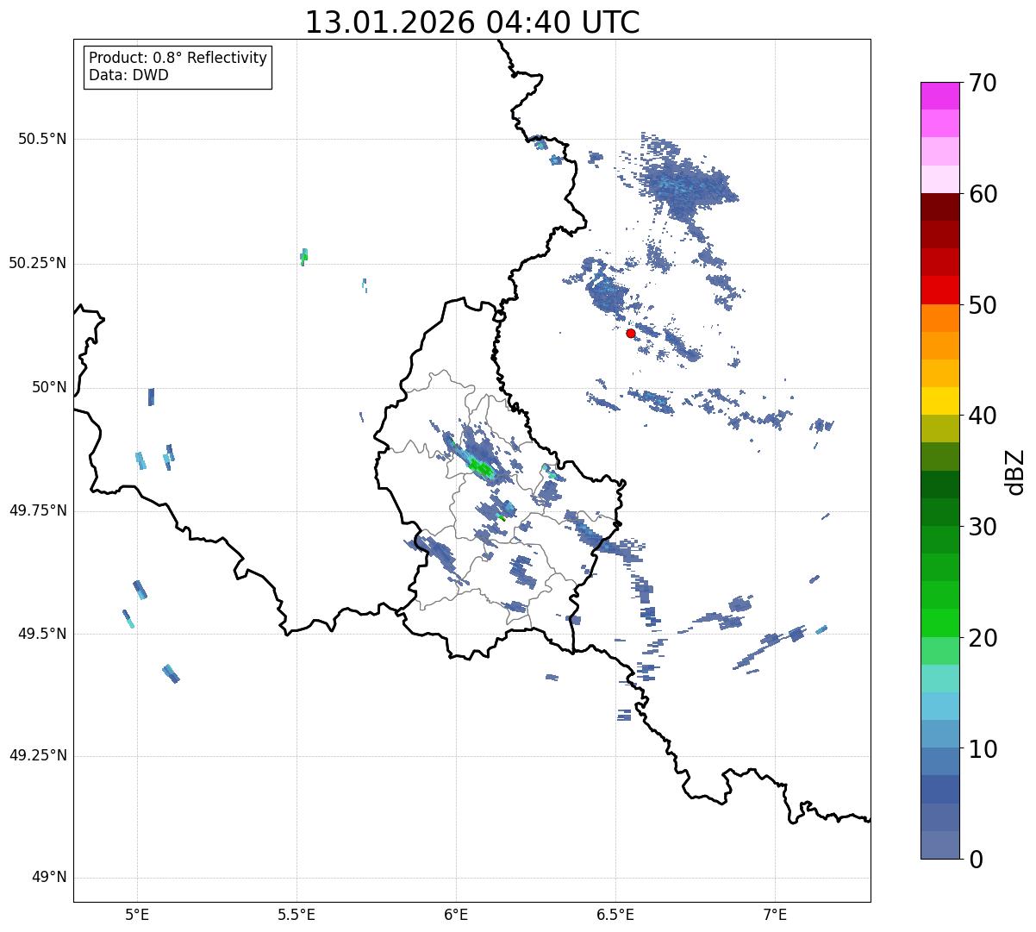Click the 49.25°N latitude label
This screenshot has width=1036, height=932.
(x=38, y=756)
